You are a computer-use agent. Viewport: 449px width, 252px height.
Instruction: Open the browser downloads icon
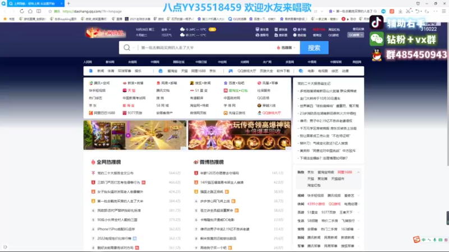(x=400, y=11)
